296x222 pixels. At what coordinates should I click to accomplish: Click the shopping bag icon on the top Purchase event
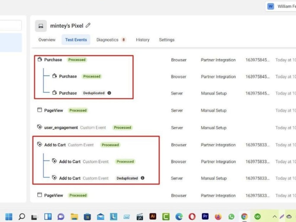(39, 59)
